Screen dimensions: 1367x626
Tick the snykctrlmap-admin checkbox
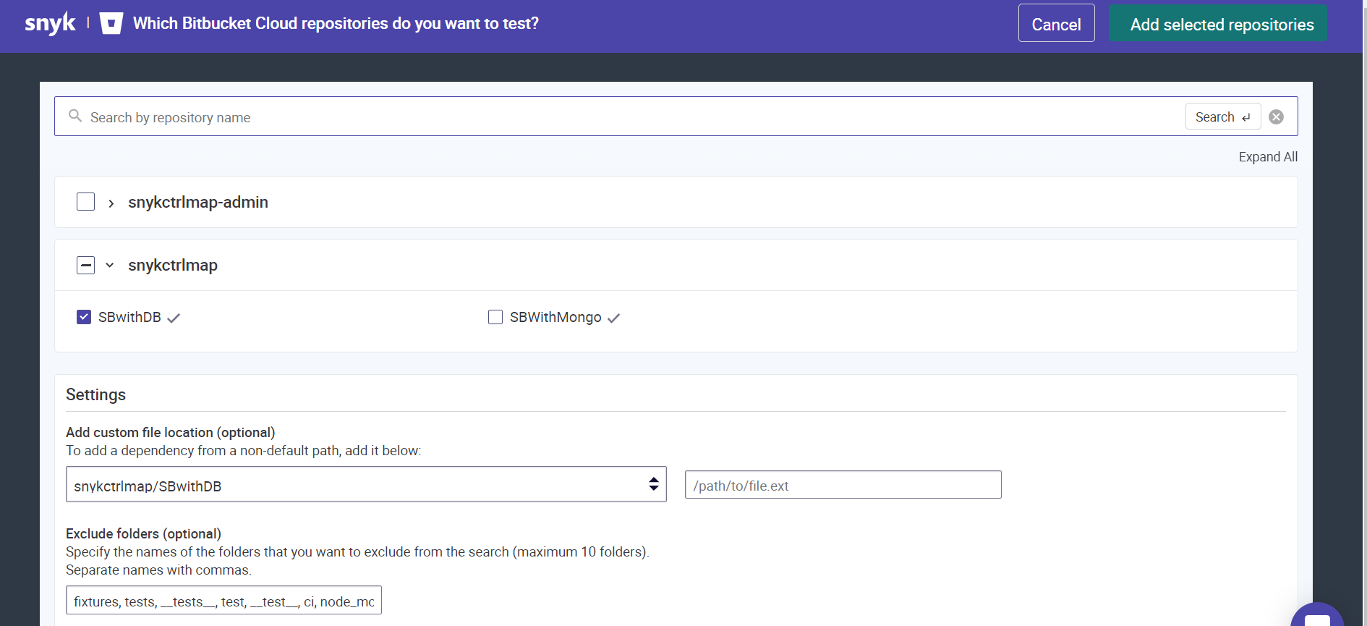click(86, 202)
